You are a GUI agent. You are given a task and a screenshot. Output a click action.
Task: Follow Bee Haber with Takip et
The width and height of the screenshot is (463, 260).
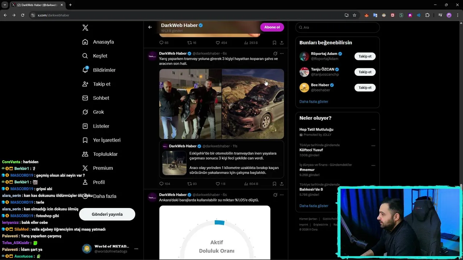click(365, 87)
